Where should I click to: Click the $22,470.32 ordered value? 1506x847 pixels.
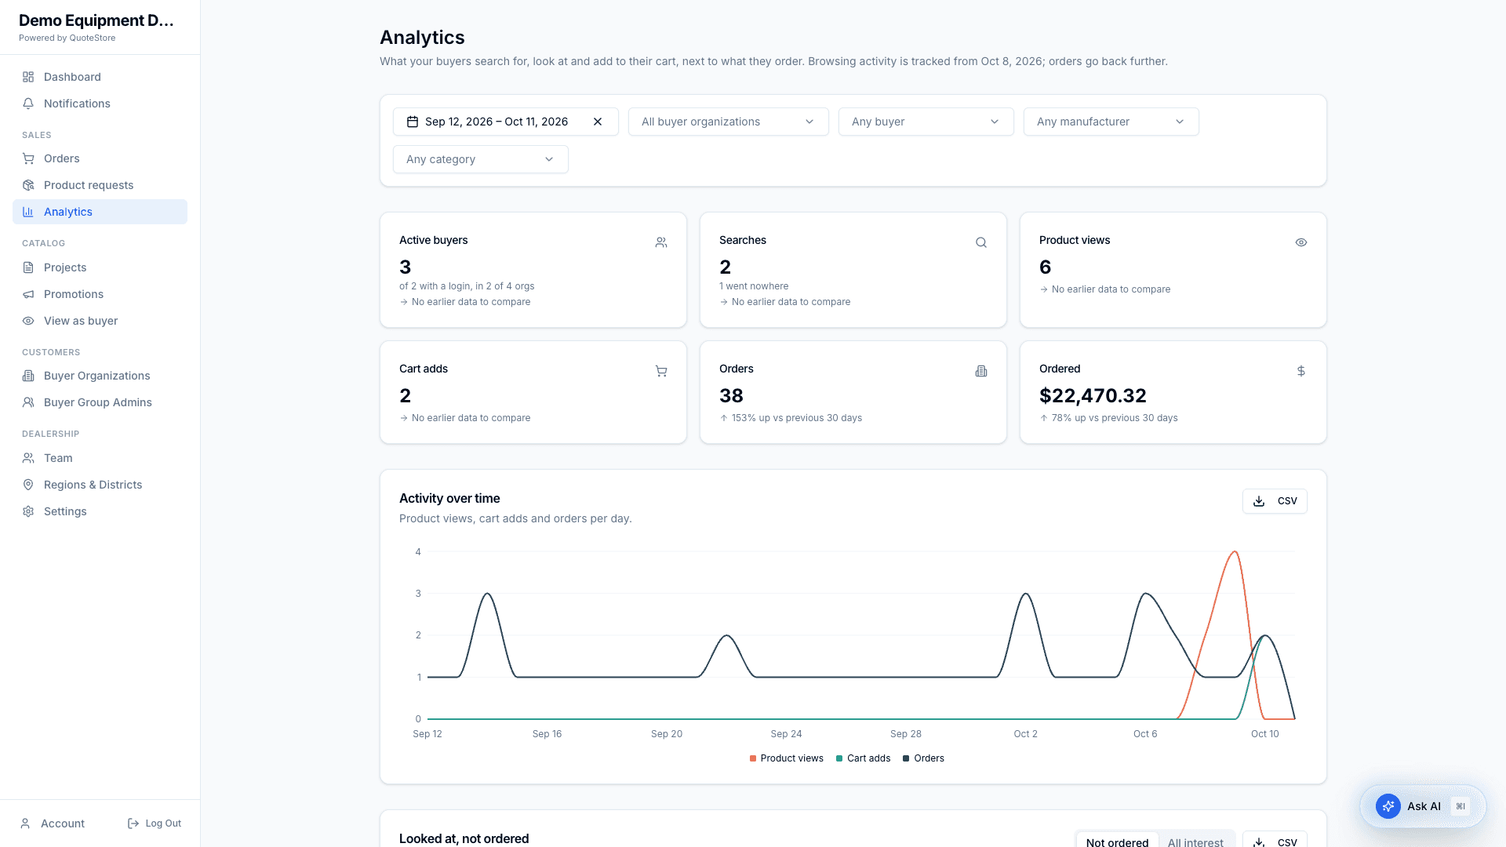(x=1093, y=396)
